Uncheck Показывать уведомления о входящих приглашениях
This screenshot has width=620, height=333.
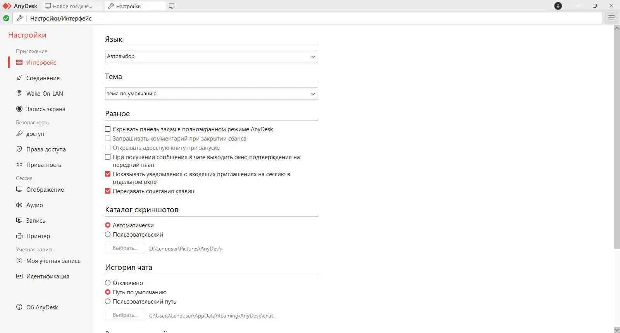coord(108,174)
